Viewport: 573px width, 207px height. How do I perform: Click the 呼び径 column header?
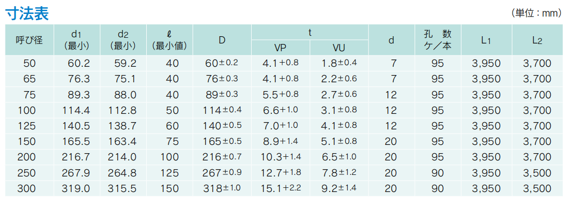click(29, 40)
